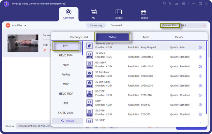Switch to the MV tab
Viewport: 212px width, 134px height.
94,14
